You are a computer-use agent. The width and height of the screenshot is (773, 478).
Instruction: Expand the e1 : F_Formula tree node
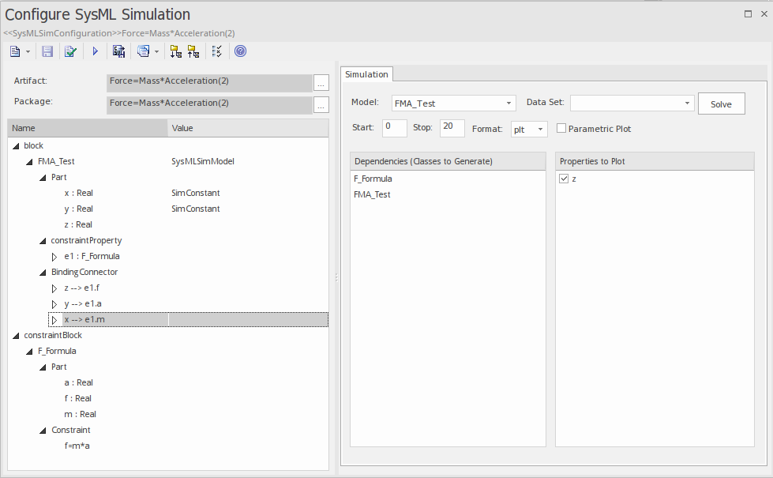pyautogui.click(x=54, y=257)
